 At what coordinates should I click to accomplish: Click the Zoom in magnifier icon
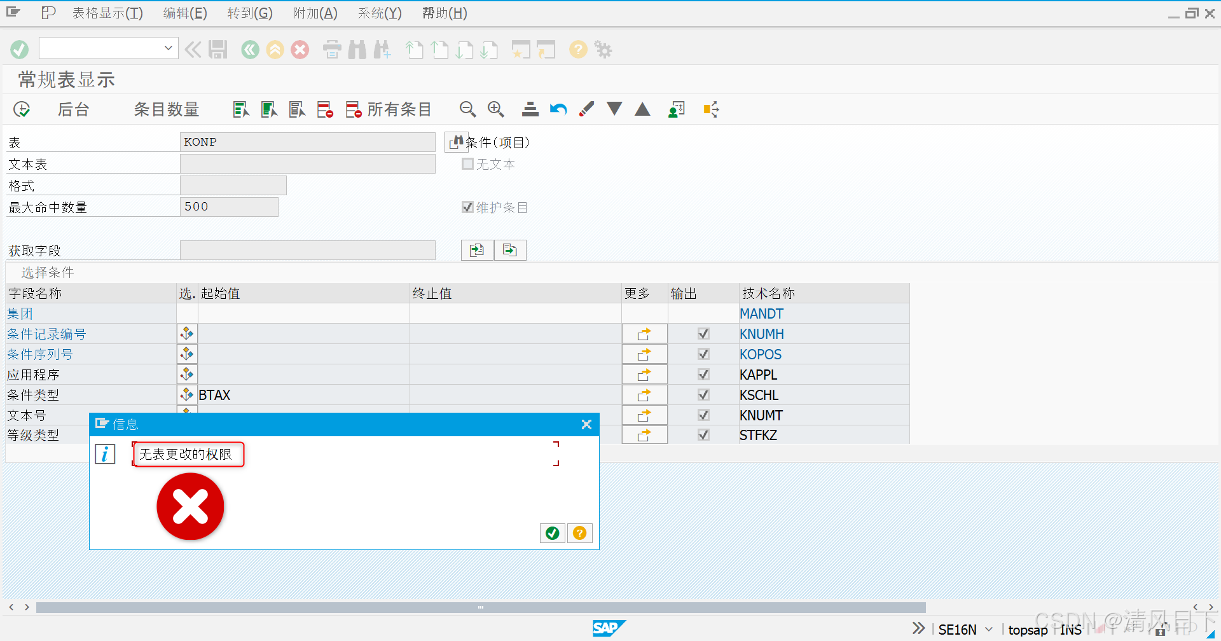[496, 109]
